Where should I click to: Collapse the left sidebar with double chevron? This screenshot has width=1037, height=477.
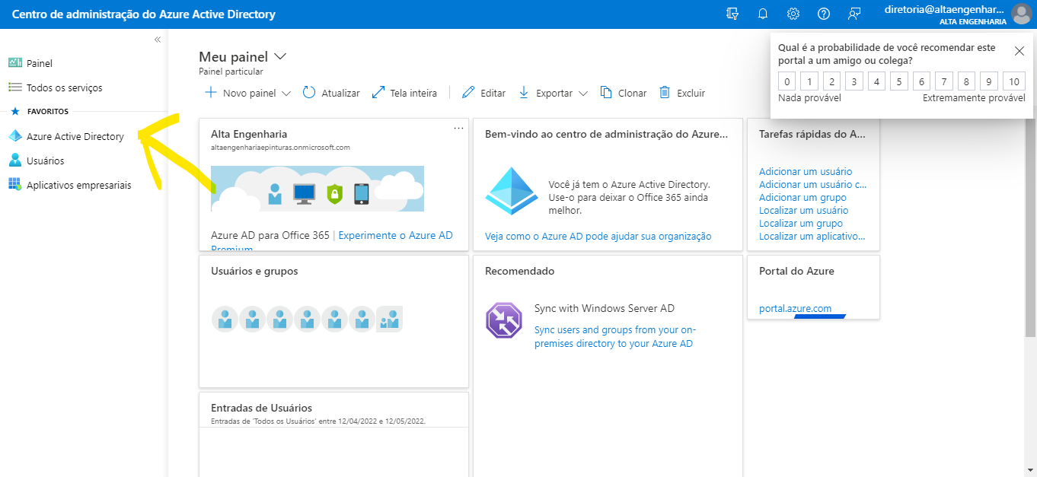pyautogui.click(x=158, y=40)
